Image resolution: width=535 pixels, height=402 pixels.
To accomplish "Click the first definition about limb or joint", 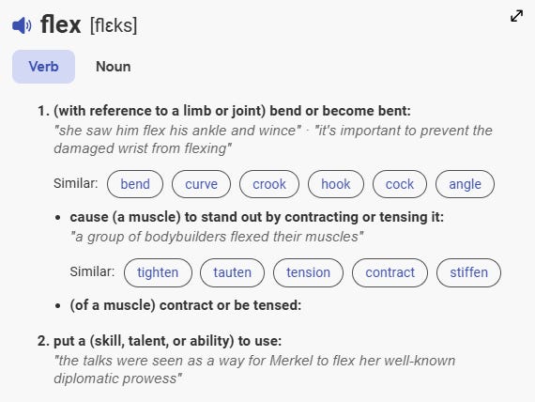I will click(x=232, y=111).
